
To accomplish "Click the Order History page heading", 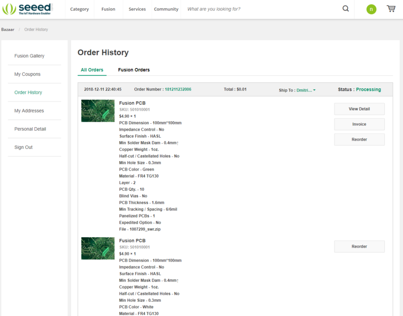I will coord(103,52).
